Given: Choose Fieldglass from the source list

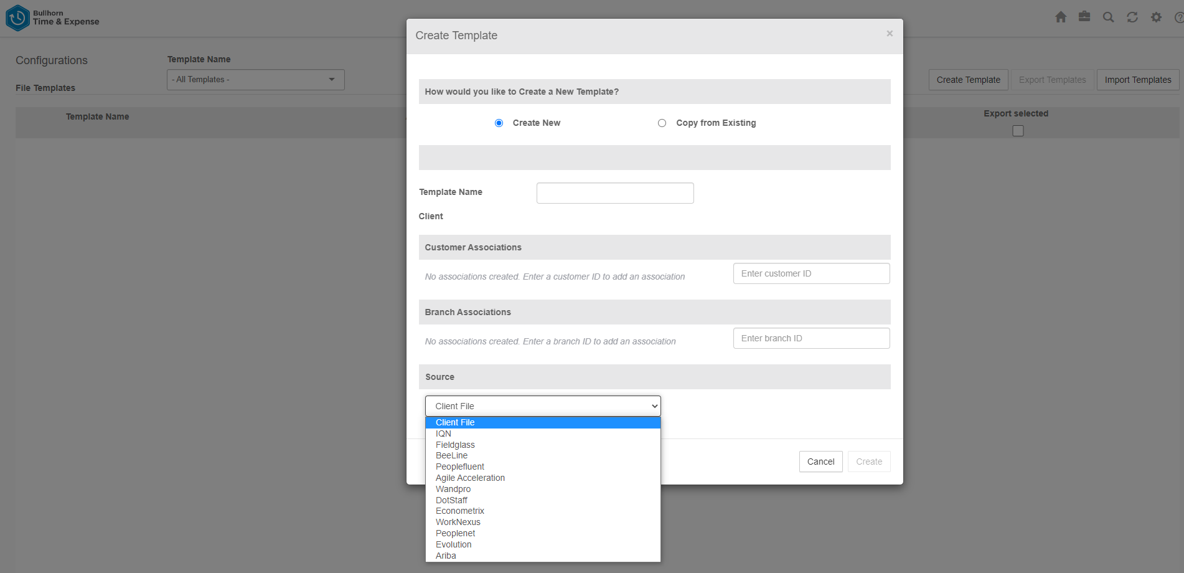Looking at the screenshot, I should click(x=543, y=445).
